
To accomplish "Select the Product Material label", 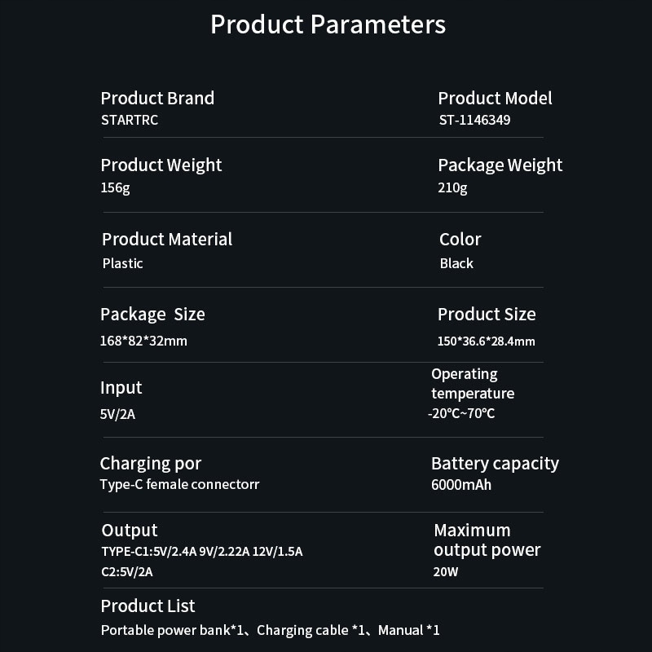I will (x=167, y=240).
